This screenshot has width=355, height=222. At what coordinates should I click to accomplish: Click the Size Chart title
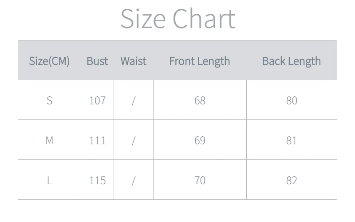178,19
